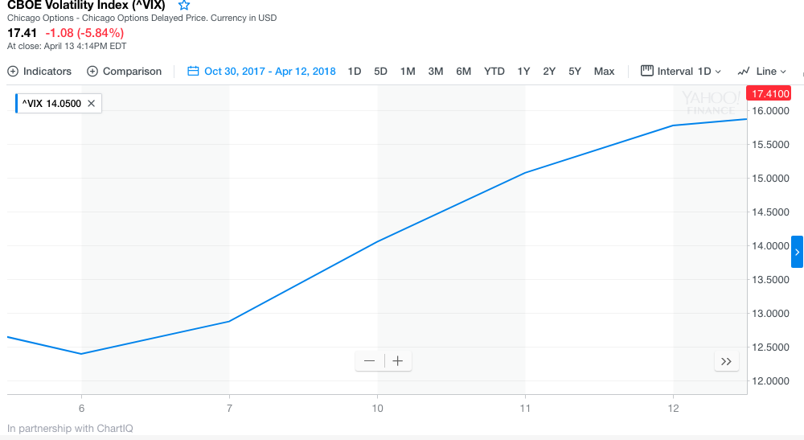Click the Oct 30, 2017 - Apr 12, 2018 range
This screenshot has width=804, height=440.
point(269,72)
